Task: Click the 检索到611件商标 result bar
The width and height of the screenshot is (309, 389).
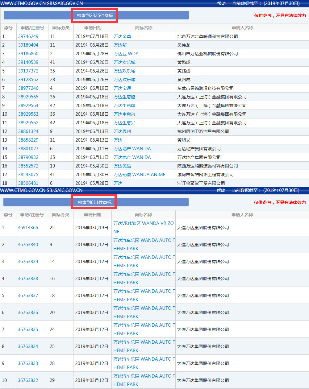Action: pyautogui.click(x=96, y=202)
